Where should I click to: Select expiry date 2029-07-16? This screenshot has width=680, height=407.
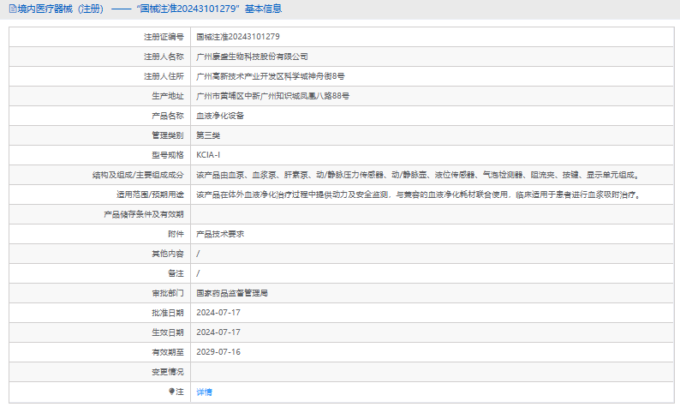(218, 352)
